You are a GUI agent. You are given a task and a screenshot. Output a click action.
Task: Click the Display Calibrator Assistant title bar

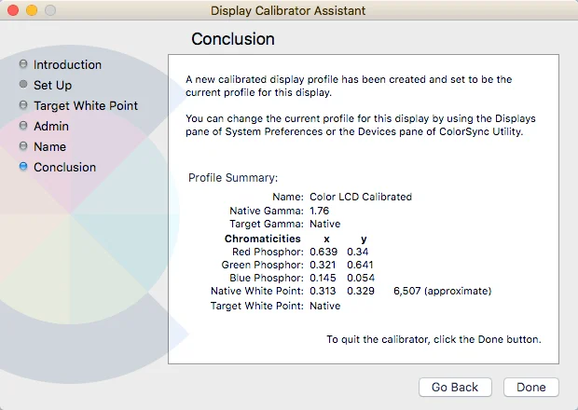(288, 11)
